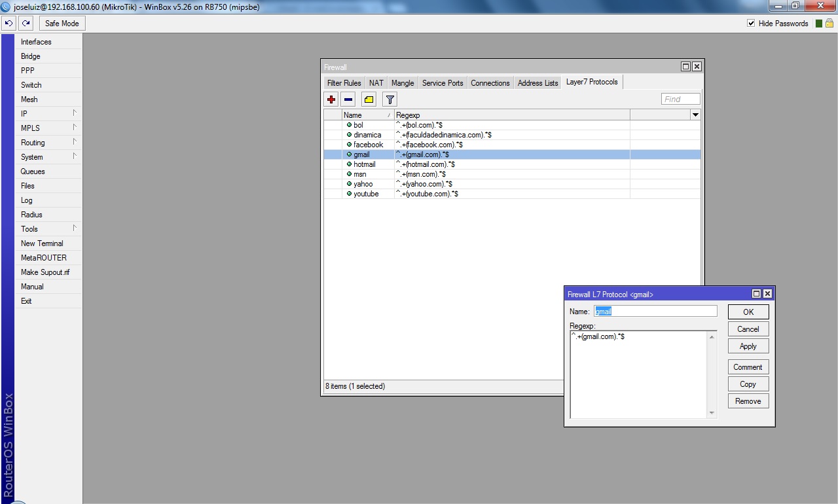Launch New Terminal from the sidebar
The image size is (838, 504).
coord(48,243)
